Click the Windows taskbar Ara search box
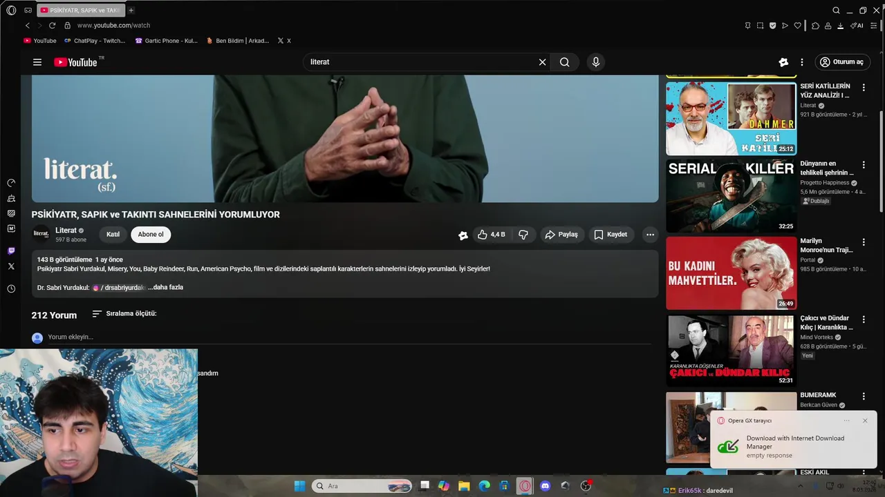Screen dimensions: 885x497 coord(362,486)
